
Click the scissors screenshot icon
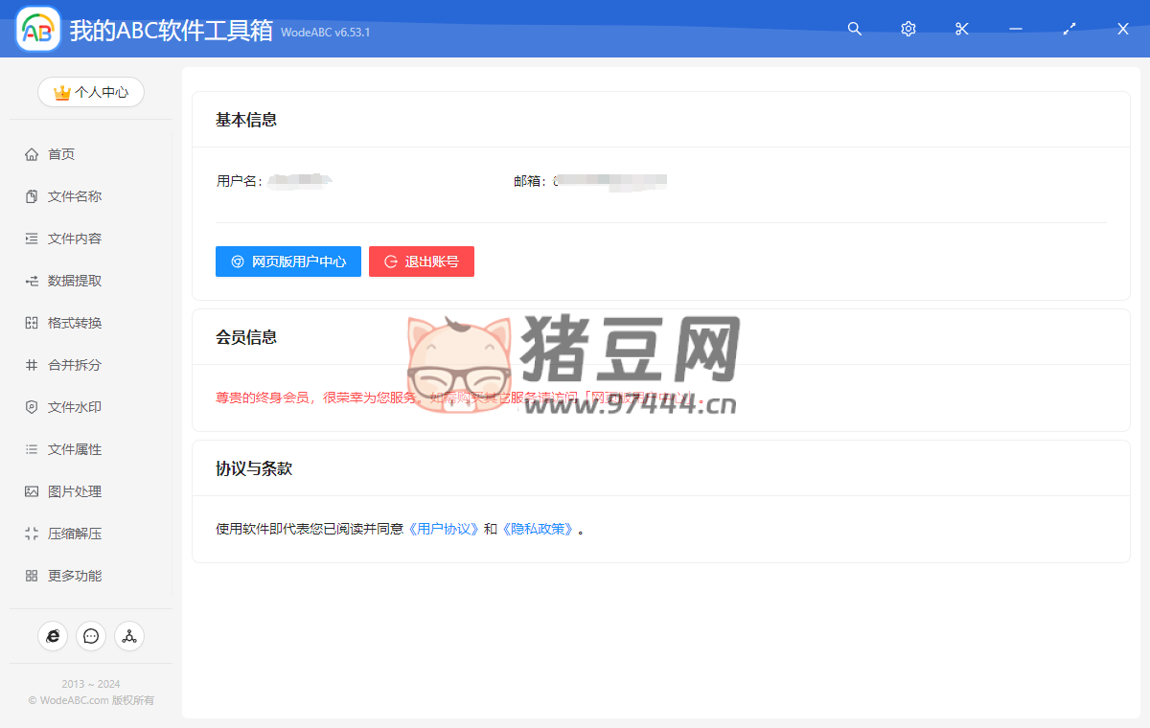click(962, 29)
